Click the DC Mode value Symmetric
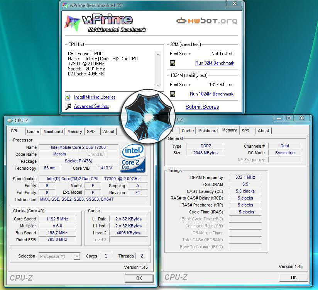The width and height of the screenshot is (318, 290). (284, 153)
